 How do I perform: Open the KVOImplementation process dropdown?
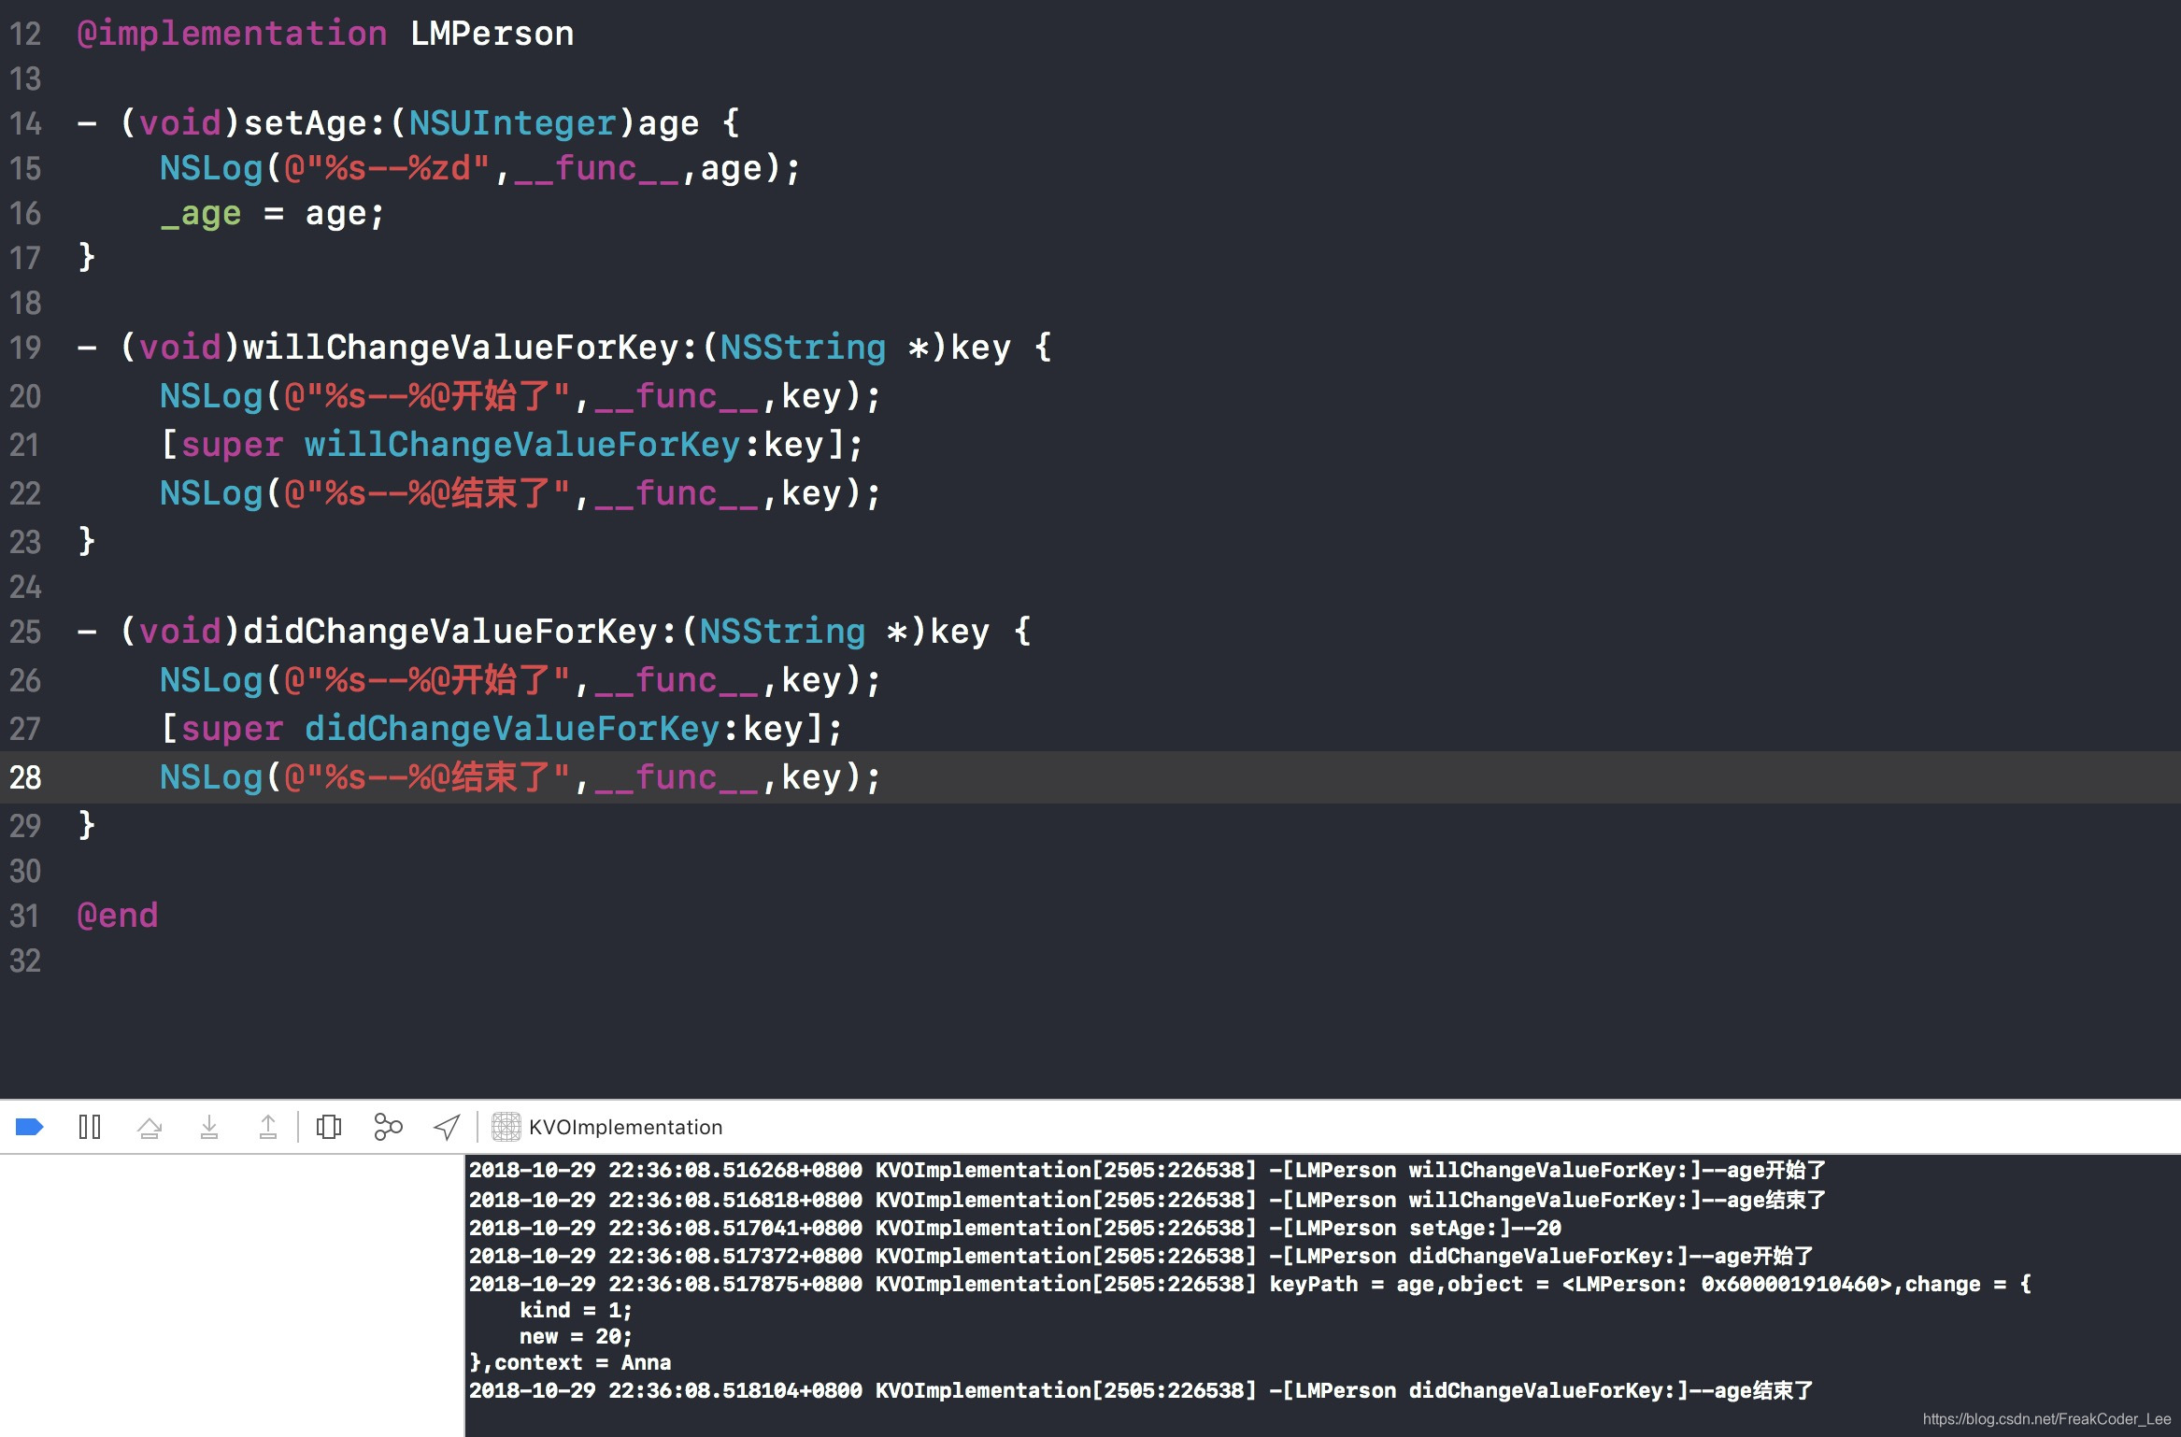[625, 1128]
